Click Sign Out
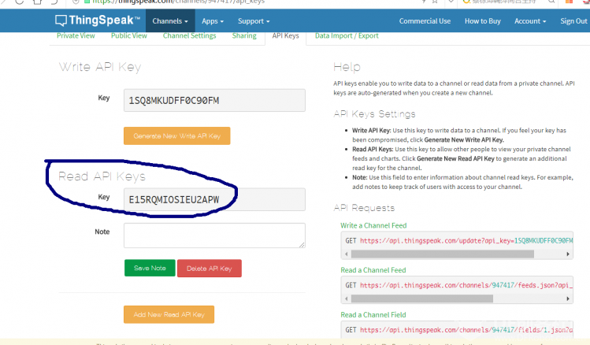 [573, 21]
